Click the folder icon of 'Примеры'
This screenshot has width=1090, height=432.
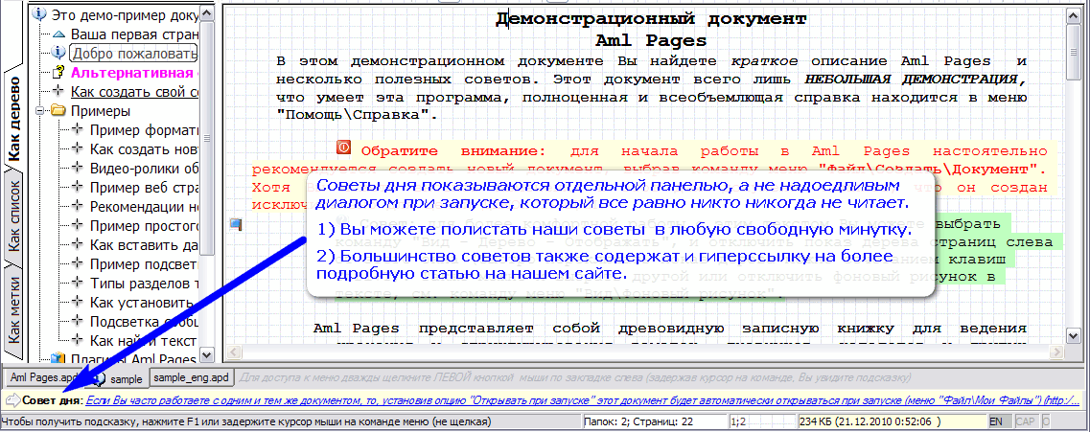(x=58, y=110)
